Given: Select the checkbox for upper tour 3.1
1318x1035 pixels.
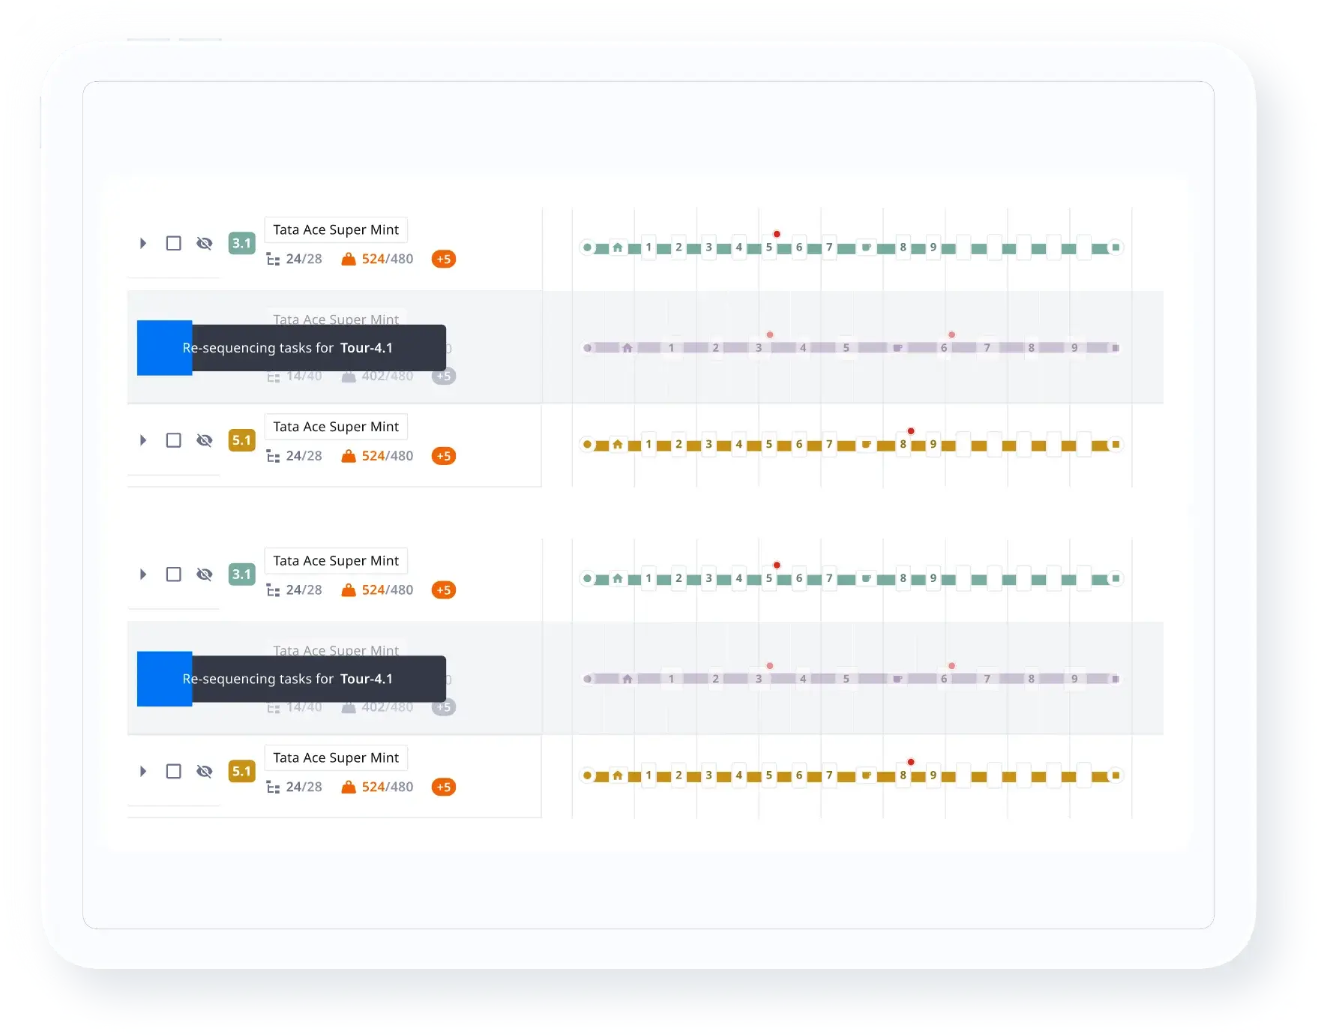Looking at the screenshot, I should (x=173, y=244).
